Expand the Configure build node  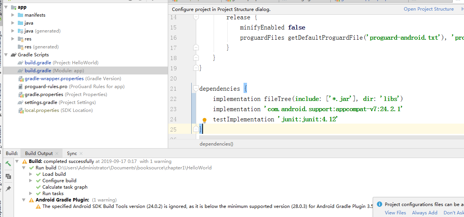pos(31,181)
